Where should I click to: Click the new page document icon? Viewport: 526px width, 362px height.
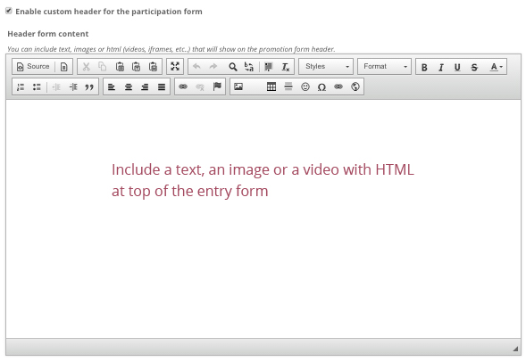pyautogui.click(x=63, y=67)
